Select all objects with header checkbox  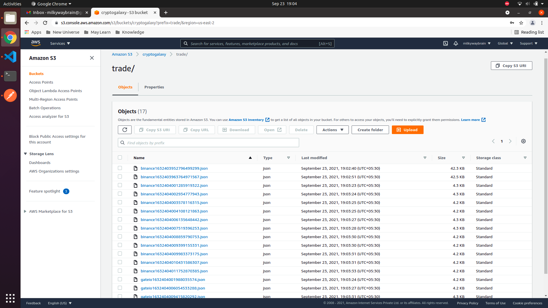click(120, 157)
